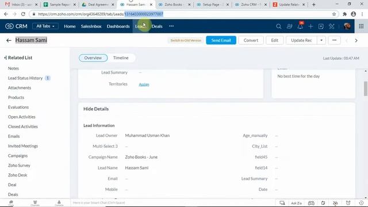Screen dimensions: 368x207
Task: Open the alarm reminders icon in bottom bar
Action: tap(348, 203)
